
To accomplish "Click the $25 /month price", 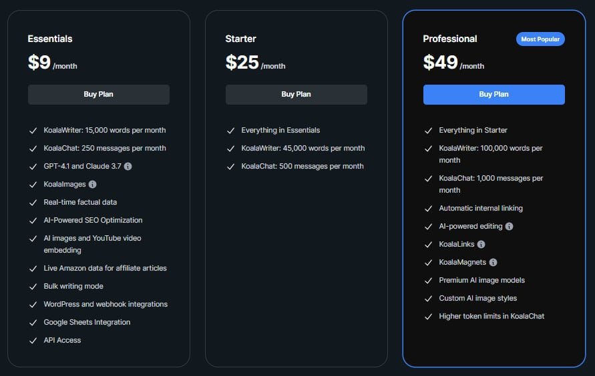I will coord(255,63).
